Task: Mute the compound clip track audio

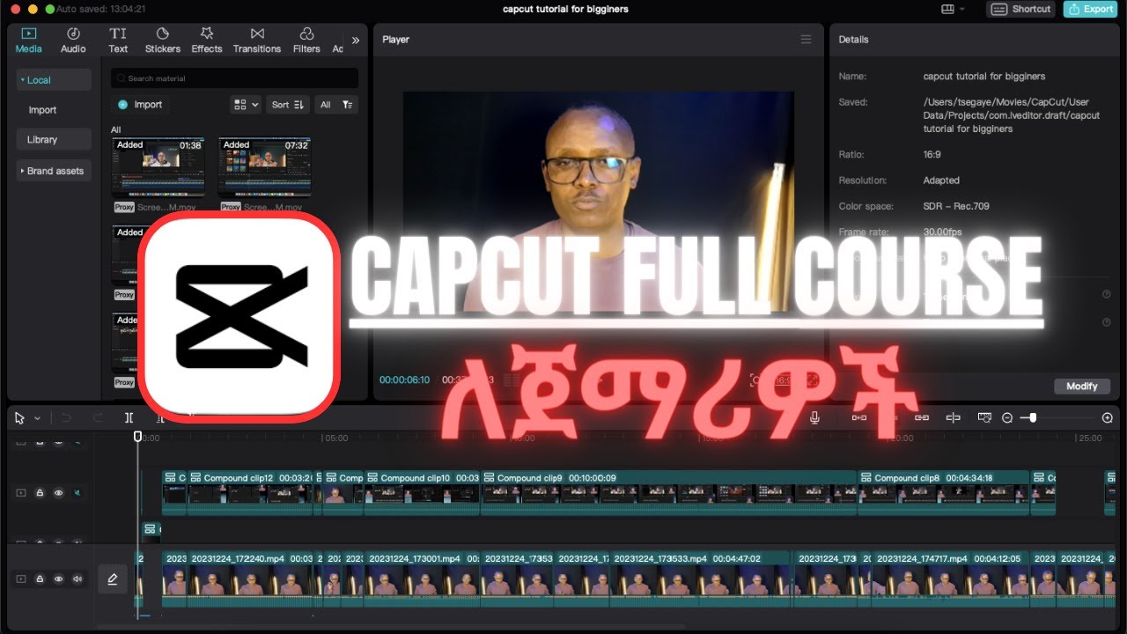Action: 77,493
